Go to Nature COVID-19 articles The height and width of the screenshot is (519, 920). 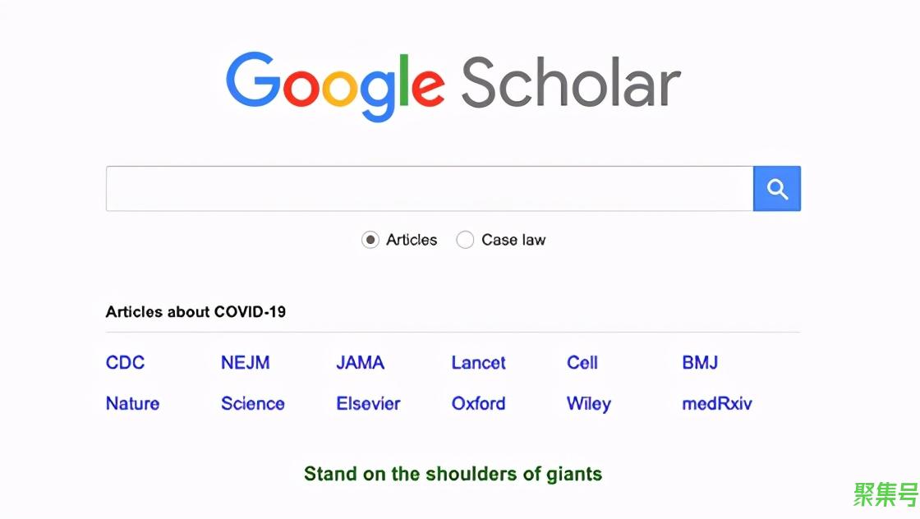tap(132, 403)
